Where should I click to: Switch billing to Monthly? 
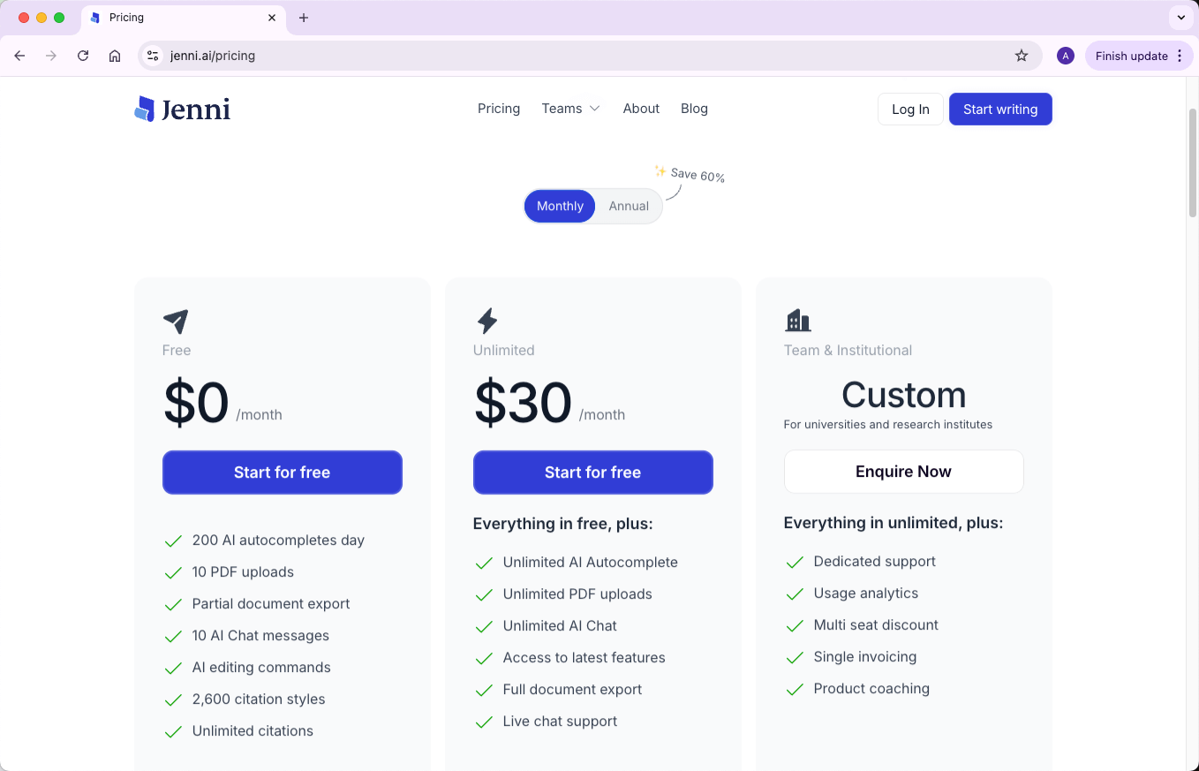(560, 206)
